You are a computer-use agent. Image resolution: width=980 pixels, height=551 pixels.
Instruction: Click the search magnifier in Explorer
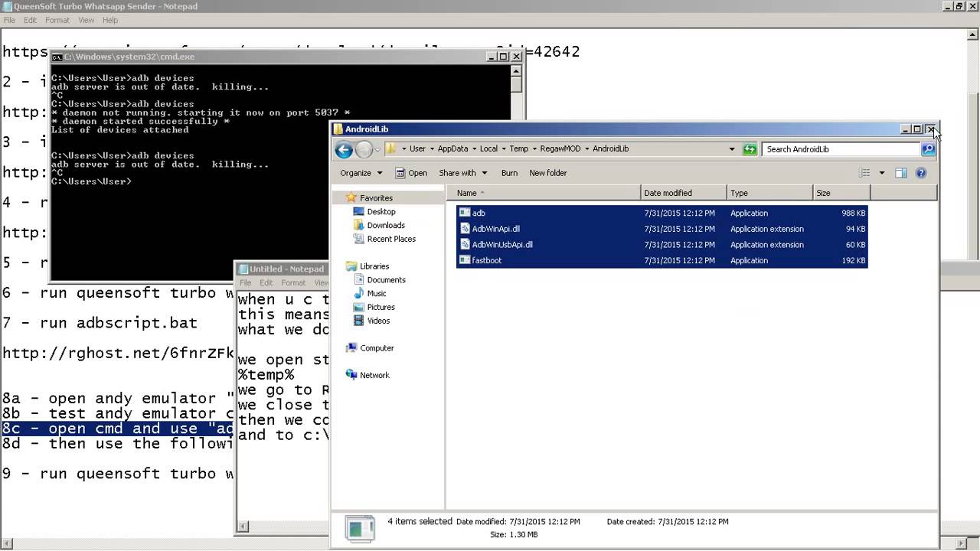pos(928,149)
